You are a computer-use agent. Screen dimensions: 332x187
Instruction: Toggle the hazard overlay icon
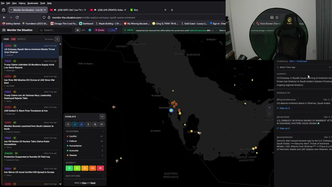click(x=95, y=124)
